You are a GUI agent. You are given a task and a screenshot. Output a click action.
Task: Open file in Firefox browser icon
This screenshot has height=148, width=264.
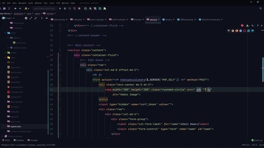[236, 31]
